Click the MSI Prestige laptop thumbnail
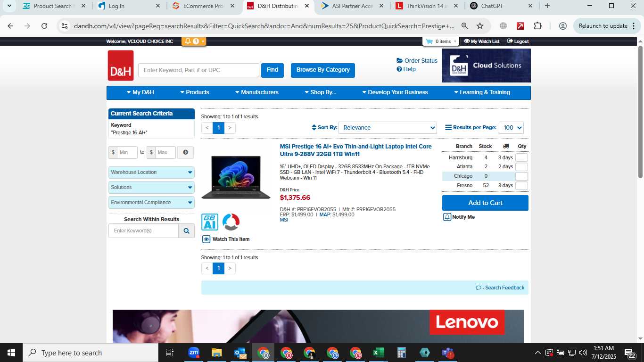The image size is (644, 362). 236,177
